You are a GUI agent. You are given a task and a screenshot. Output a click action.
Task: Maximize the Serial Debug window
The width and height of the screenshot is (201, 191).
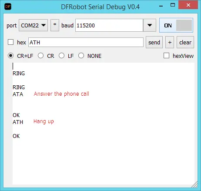click(x=173, y=5)
